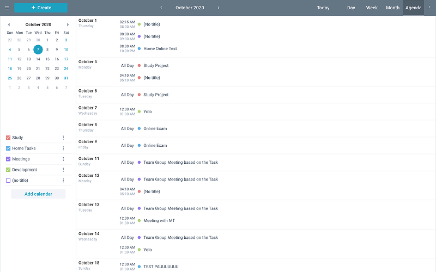Screen dimensions: 436x272
Task: Click the Add calendar button
Action: pyautogui.click(x=38, y=194)
